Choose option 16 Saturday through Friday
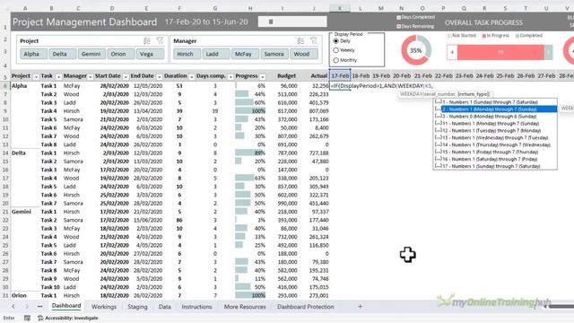574x323 pixels. pos(495,159)
